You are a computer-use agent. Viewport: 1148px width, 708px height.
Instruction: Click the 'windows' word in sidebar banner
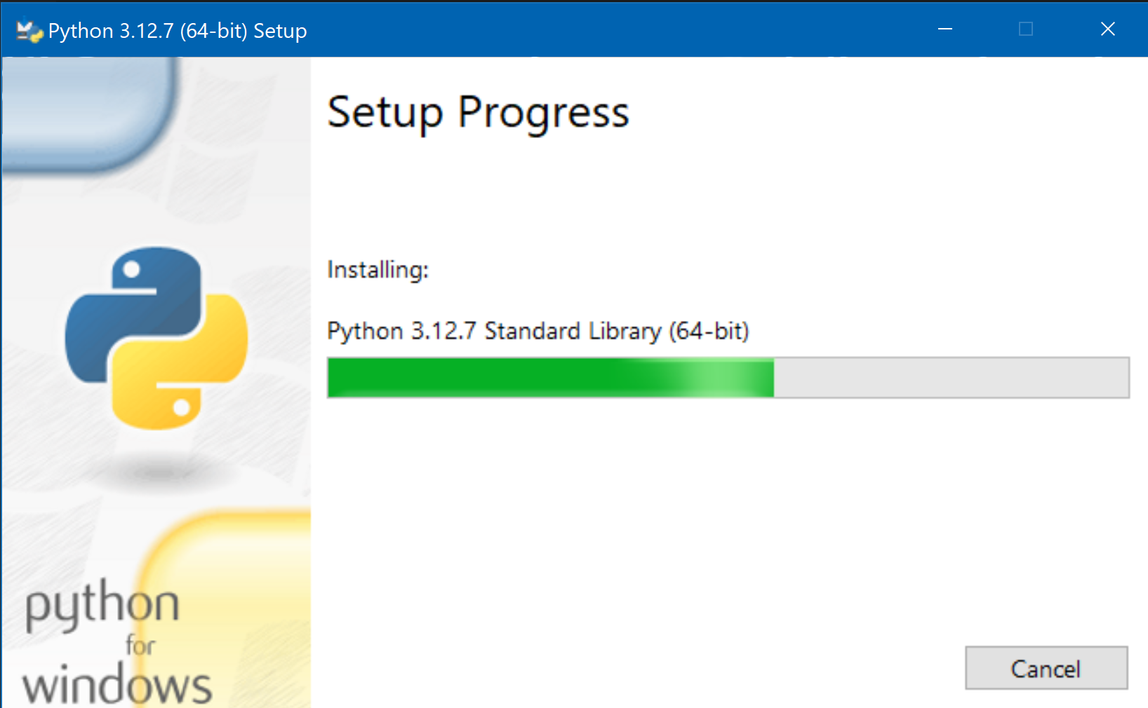(116, 685)
